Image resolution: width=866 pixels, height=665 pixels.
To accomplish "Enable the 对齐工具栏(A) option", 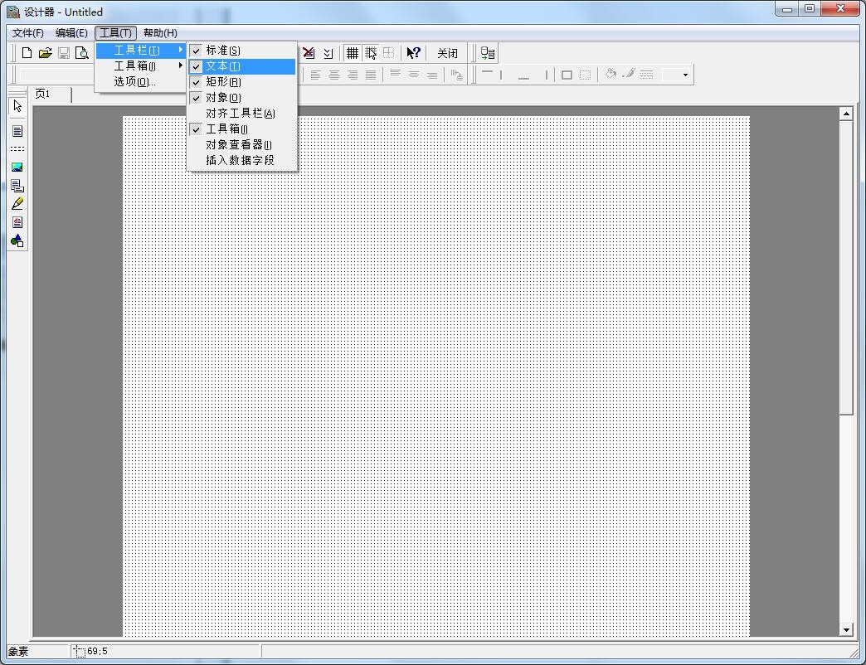I will tap(242, 113).
